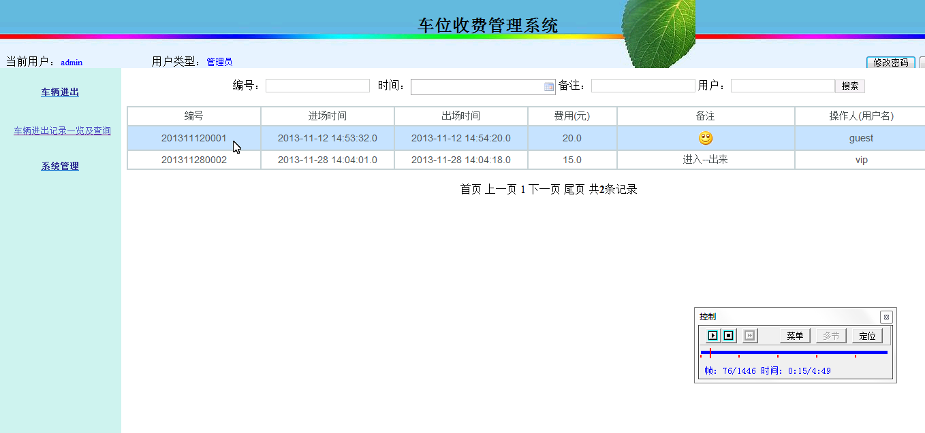Image resolution: width=925 pixels, height=433 pixels.
Task: Go to 上一页 in pagination
Action: (501, 190)
